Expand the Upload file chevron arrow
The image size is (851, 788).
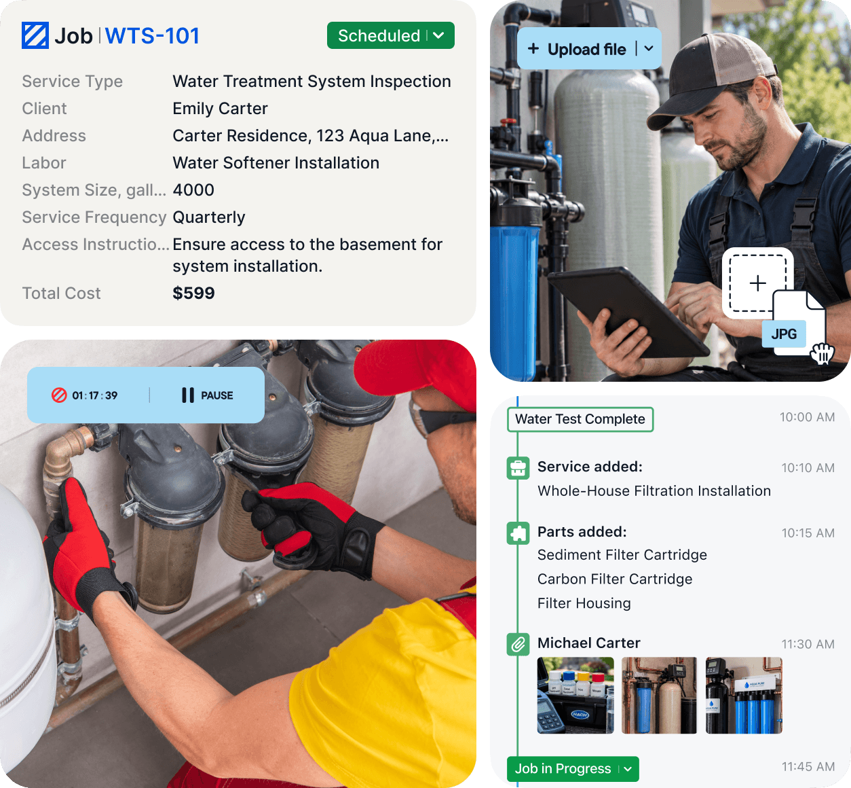(649, 49)
